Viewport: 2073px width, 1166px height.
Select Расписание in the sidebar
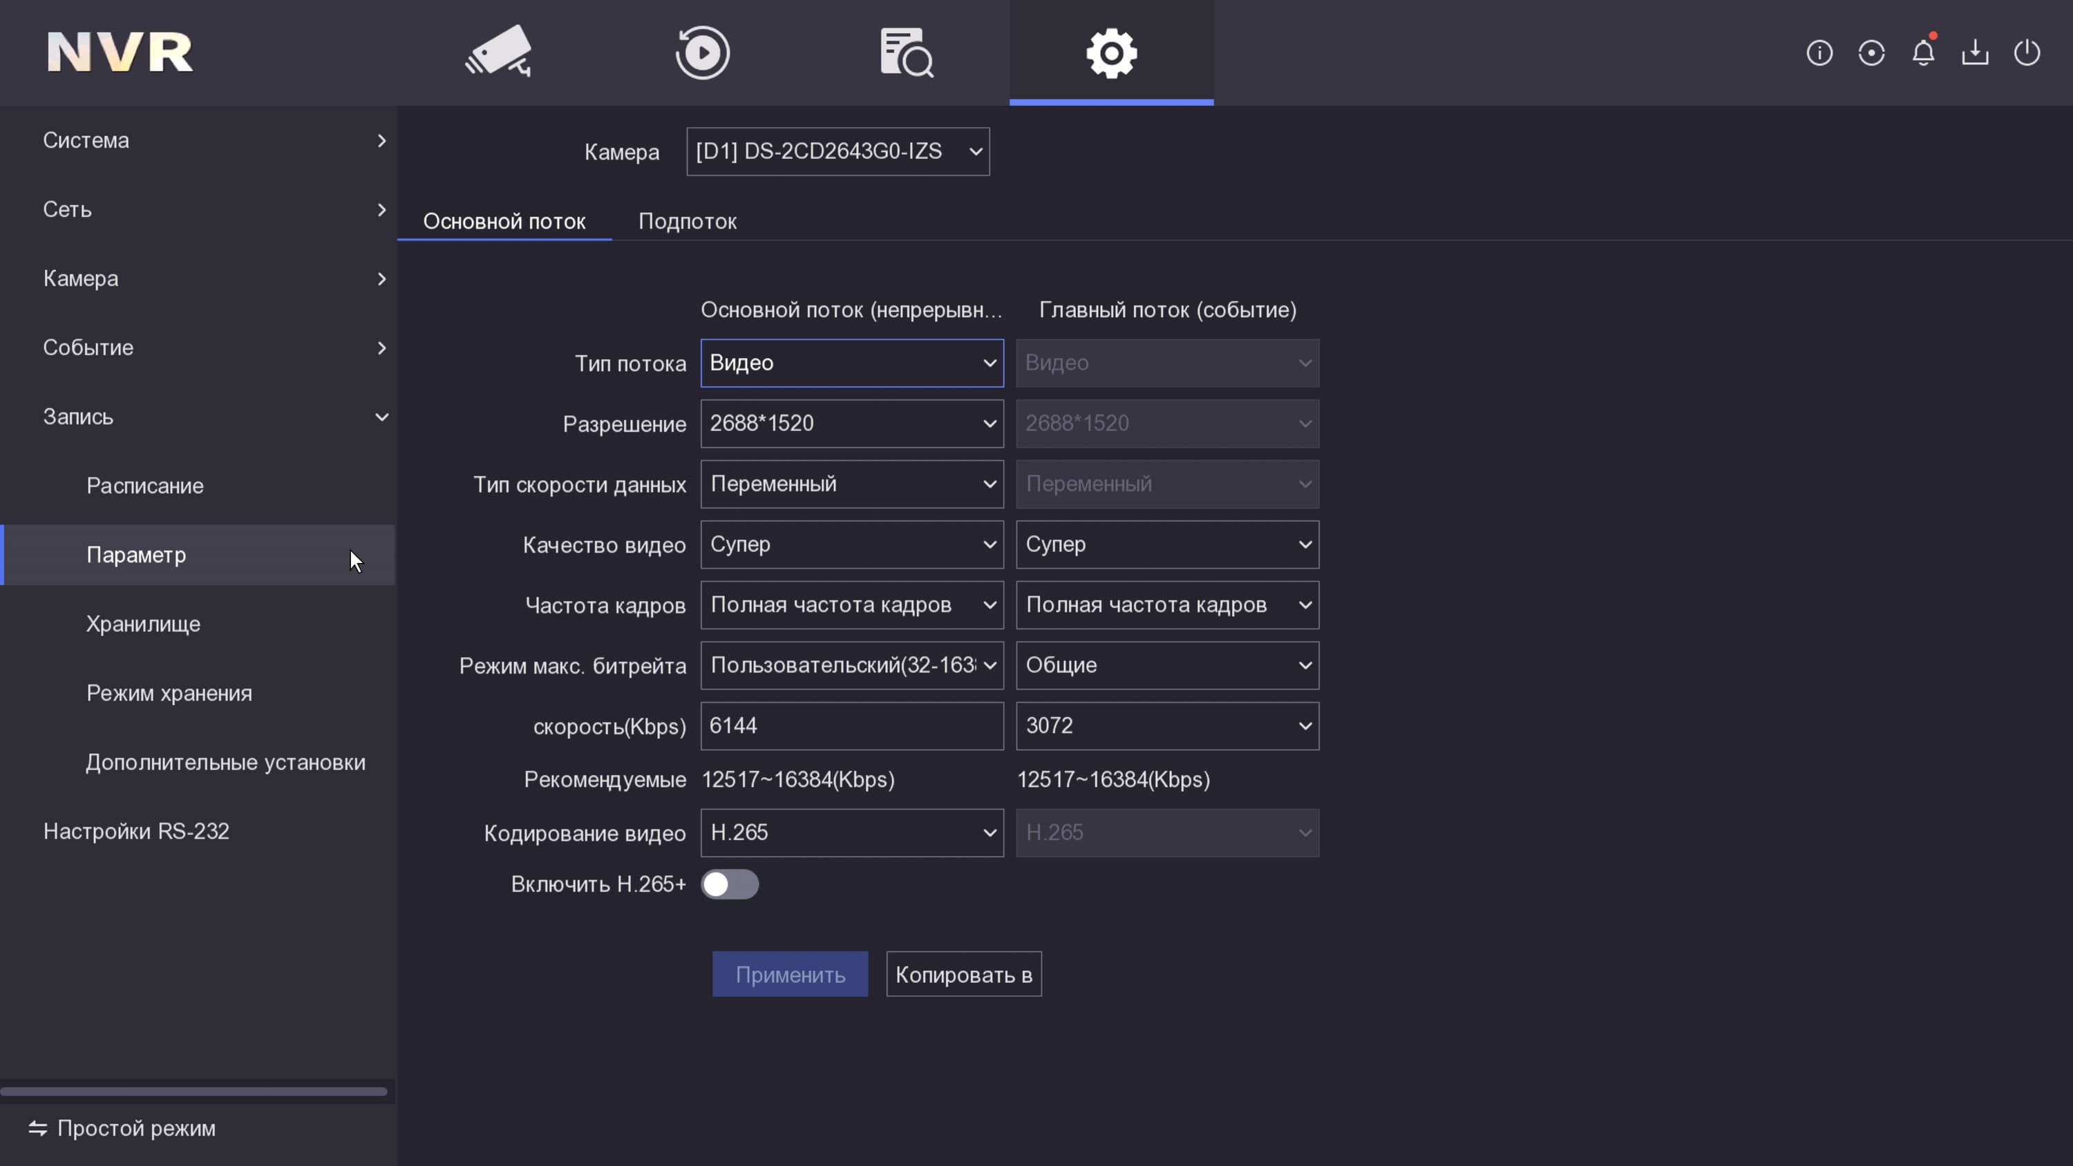(145, 485)
